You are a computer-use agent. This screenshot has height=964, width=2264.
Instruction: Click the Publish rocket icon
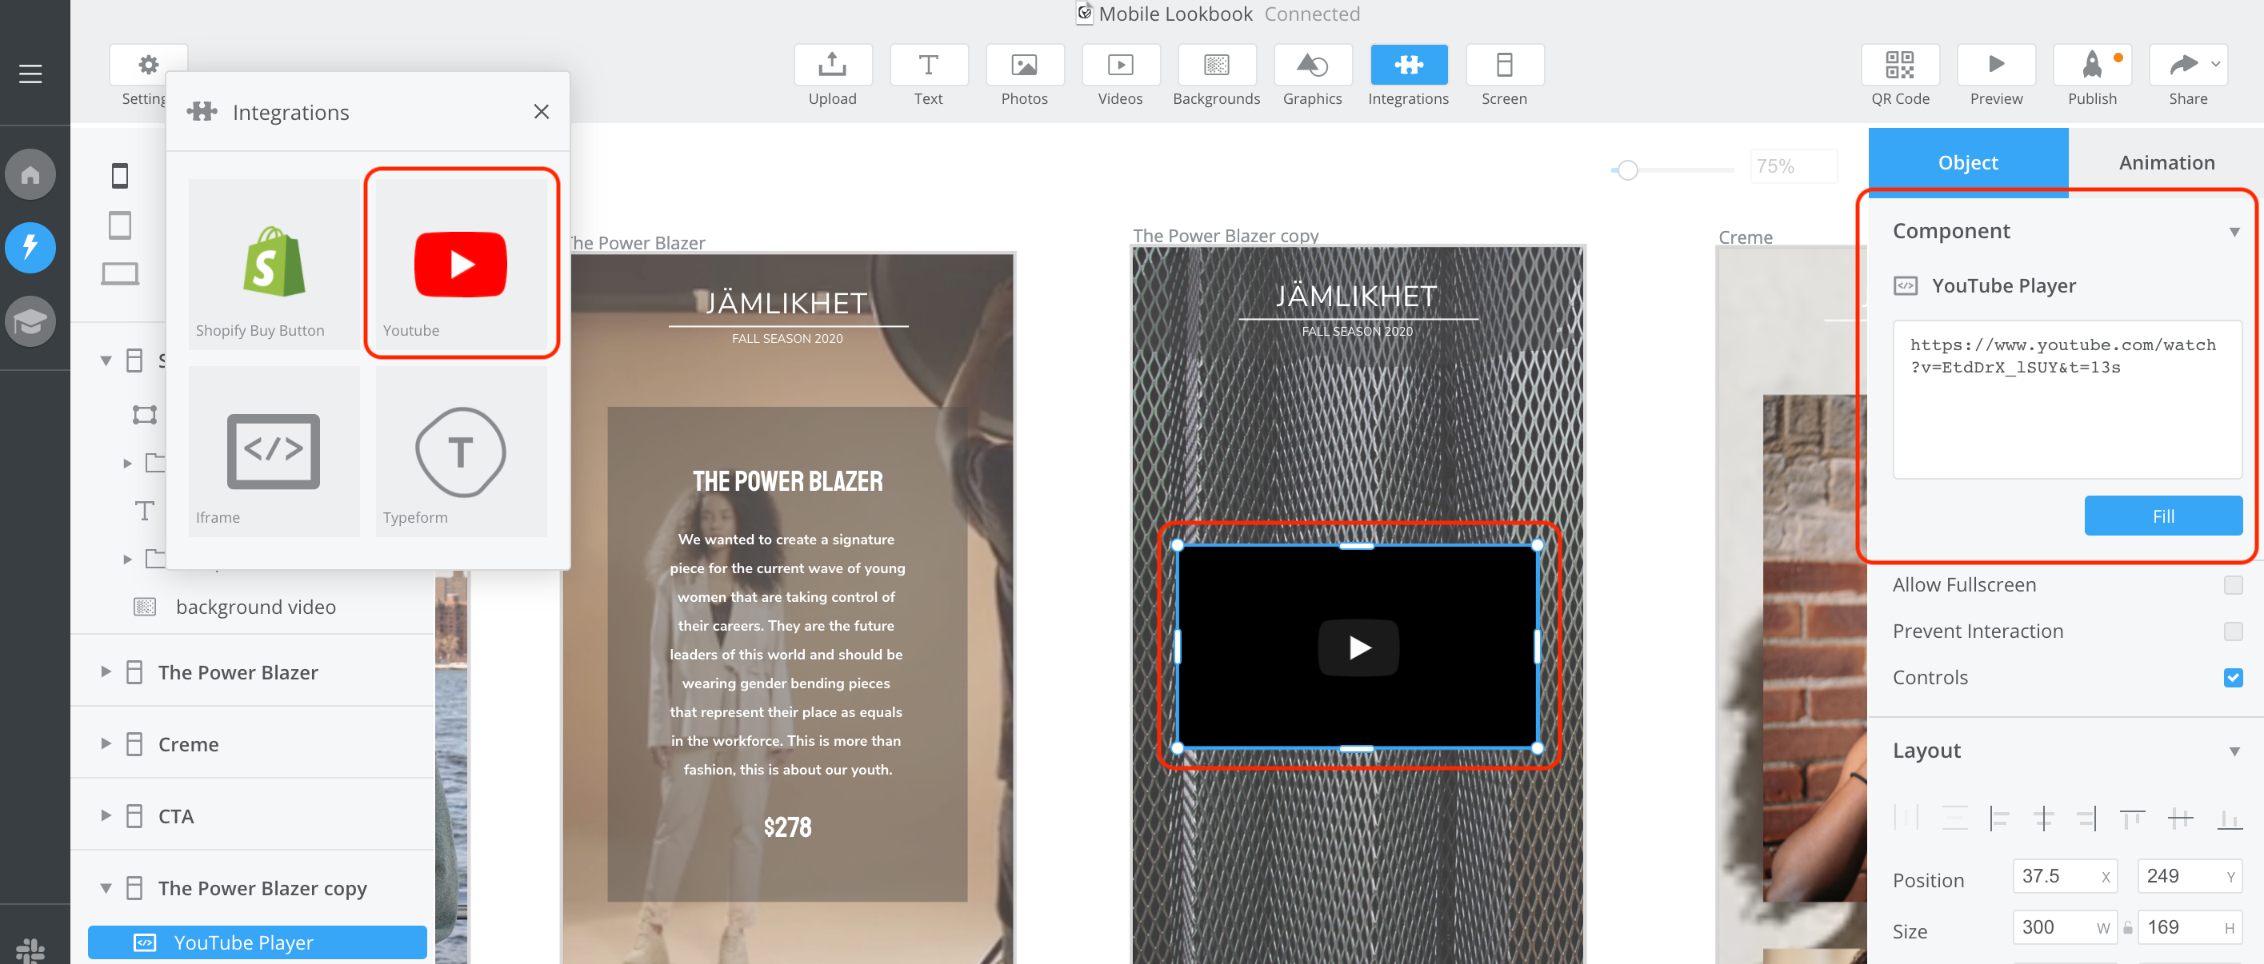coord(2091,66)
